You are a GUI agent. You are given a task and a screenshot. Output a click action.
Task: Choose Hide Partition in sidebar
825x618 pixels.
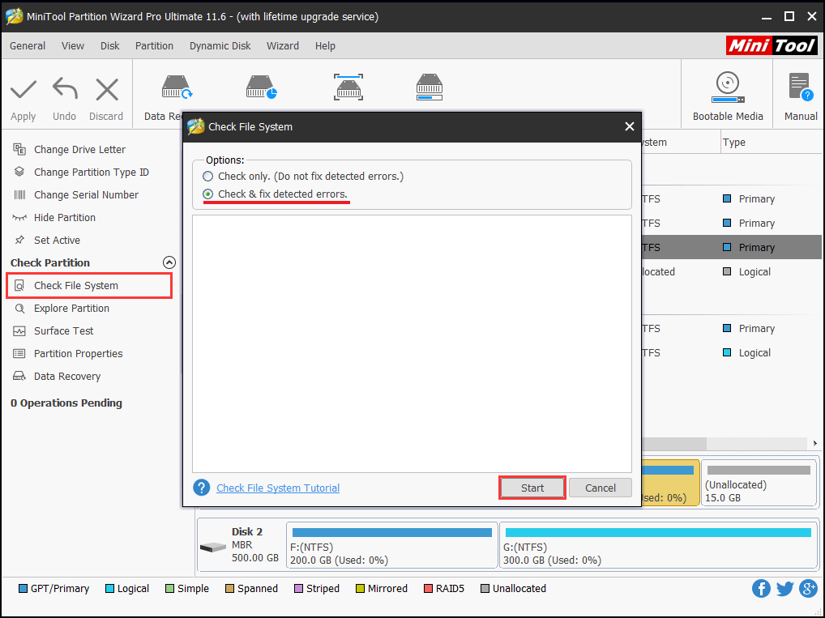tap(64, 217)
